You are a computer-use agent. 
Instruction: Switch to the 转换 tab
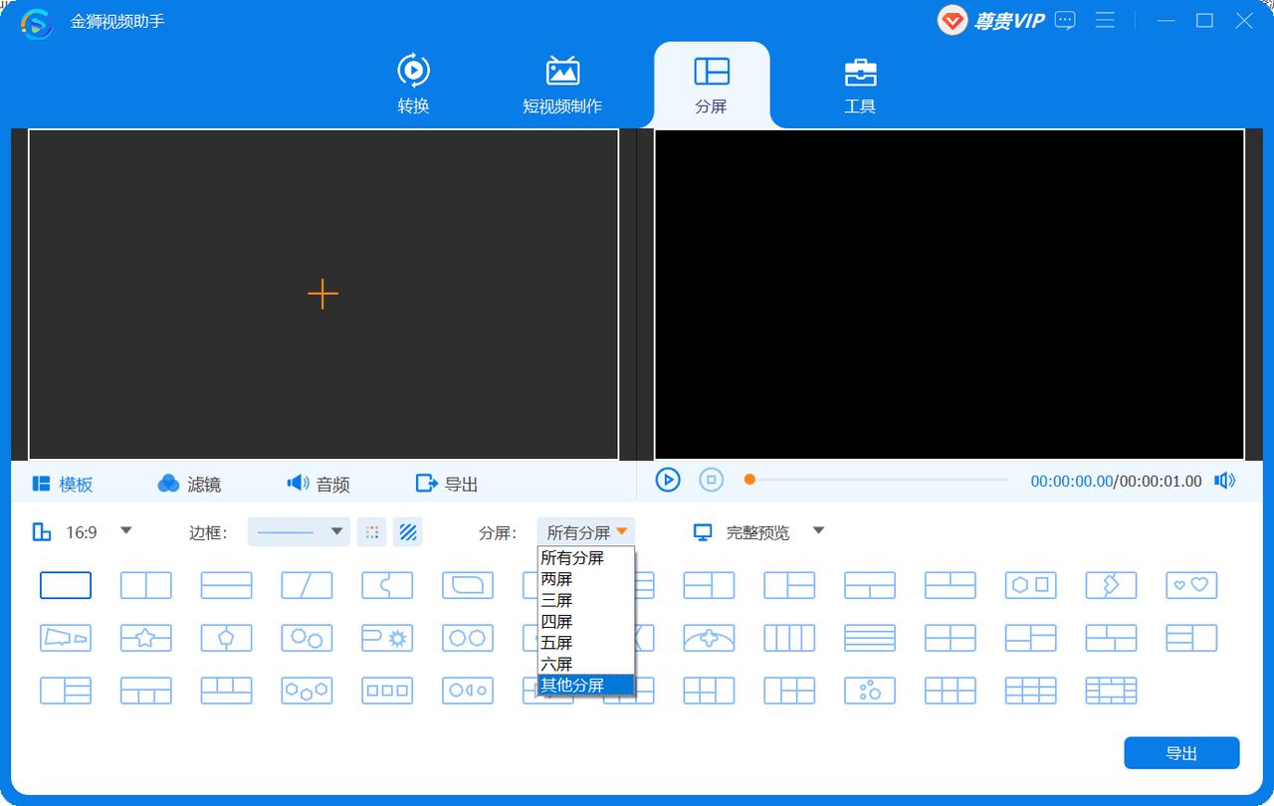(x=413, y=85)
